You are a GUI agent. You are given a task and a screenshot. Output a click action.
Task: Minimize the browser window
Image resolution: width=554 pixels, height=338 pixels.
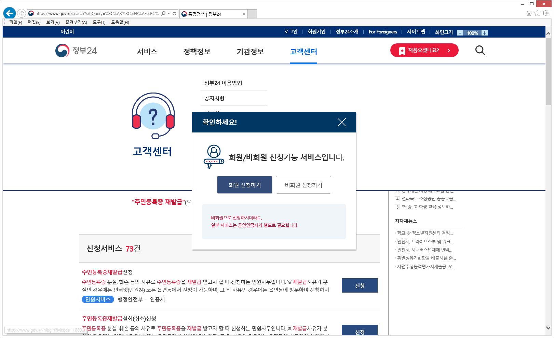523,4
